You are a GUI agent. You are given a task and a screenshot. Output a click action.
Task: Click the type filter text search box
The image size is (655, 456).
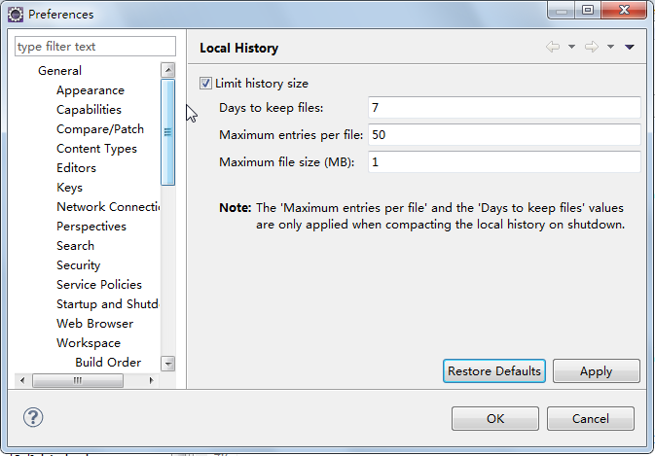(x=94, y=47)
